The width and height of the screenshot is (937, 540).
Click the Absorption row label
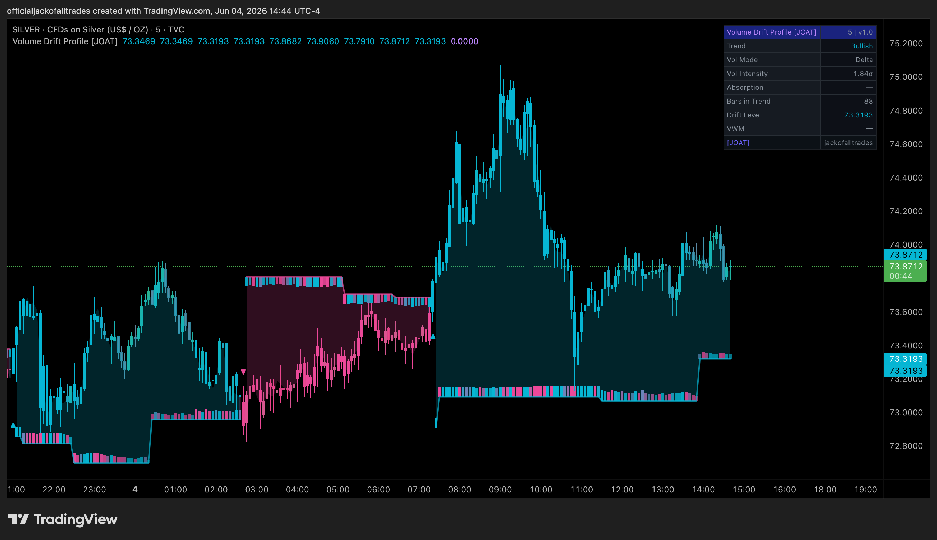click(745, 88)
